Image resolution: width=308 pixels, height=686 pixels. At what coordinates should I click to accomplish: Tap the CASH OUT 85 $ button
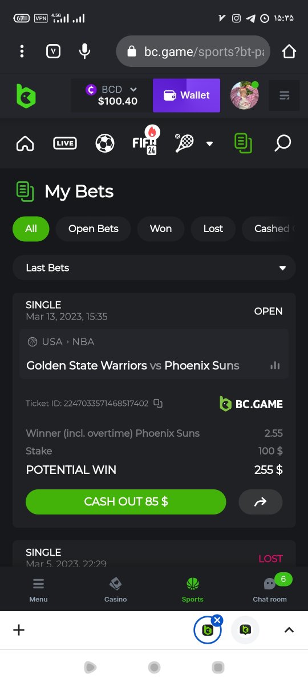click(126, 502)
